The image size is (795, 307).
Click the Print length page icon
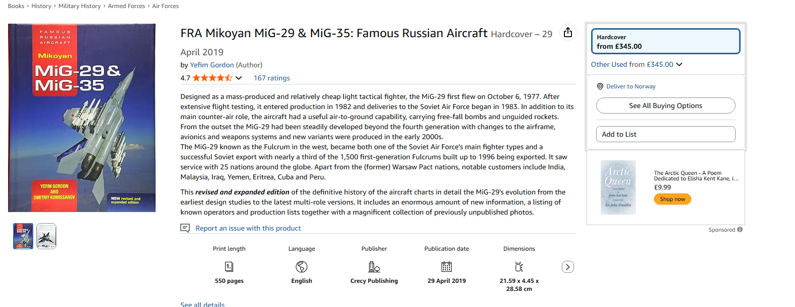point(229,267)
